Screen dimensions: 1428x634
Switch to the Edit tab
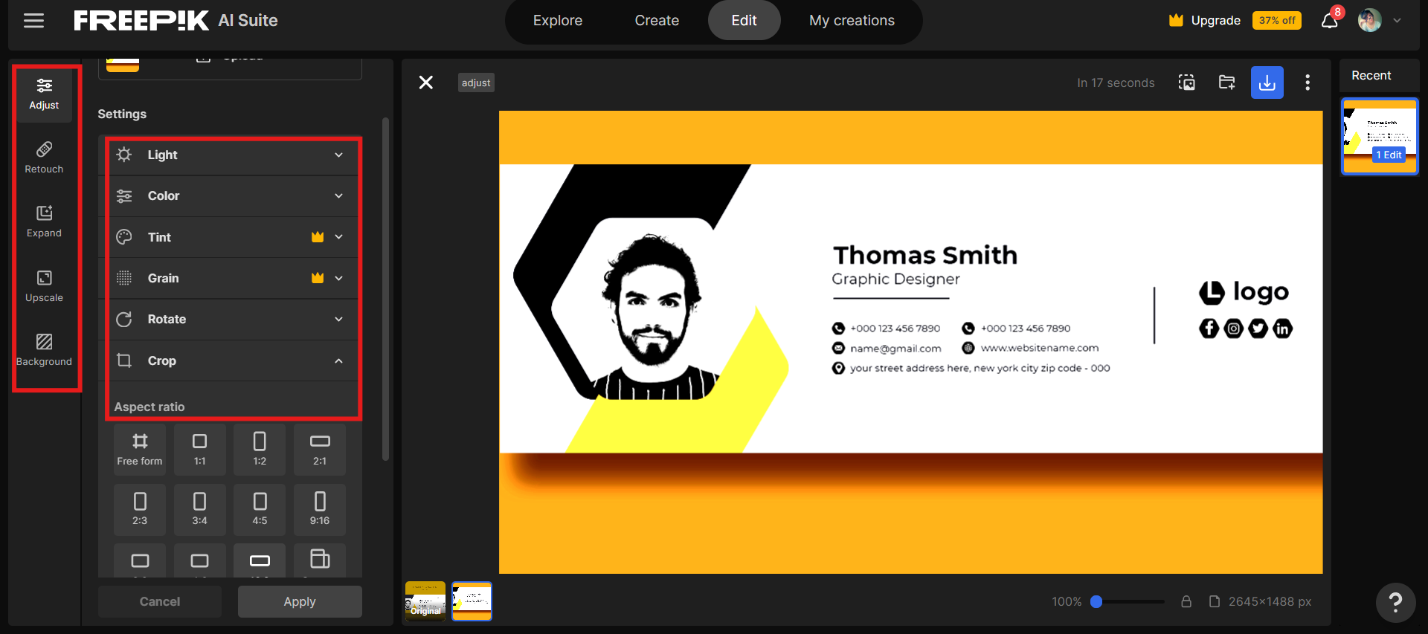pyautogui.click(x=744, y=20)
